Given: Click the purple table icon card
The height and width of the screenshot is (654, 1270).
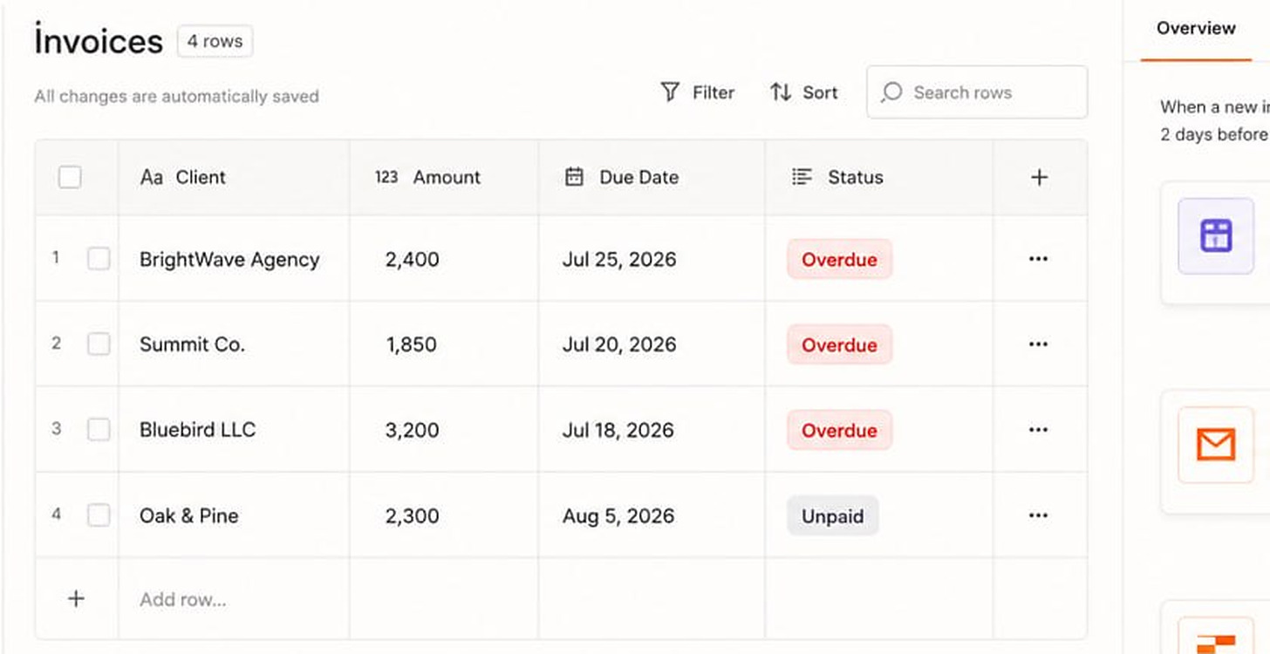Looking at the screenshot, I should 1216,236.
